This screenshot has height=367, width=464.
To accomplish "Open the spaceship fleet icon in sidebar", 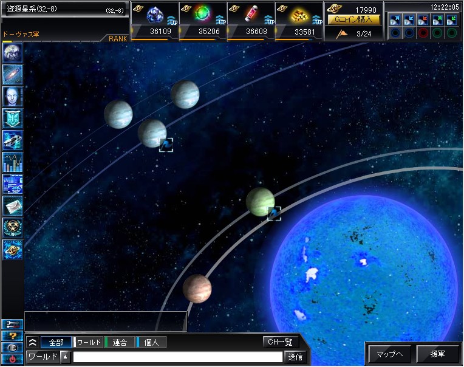I will 12,140.
